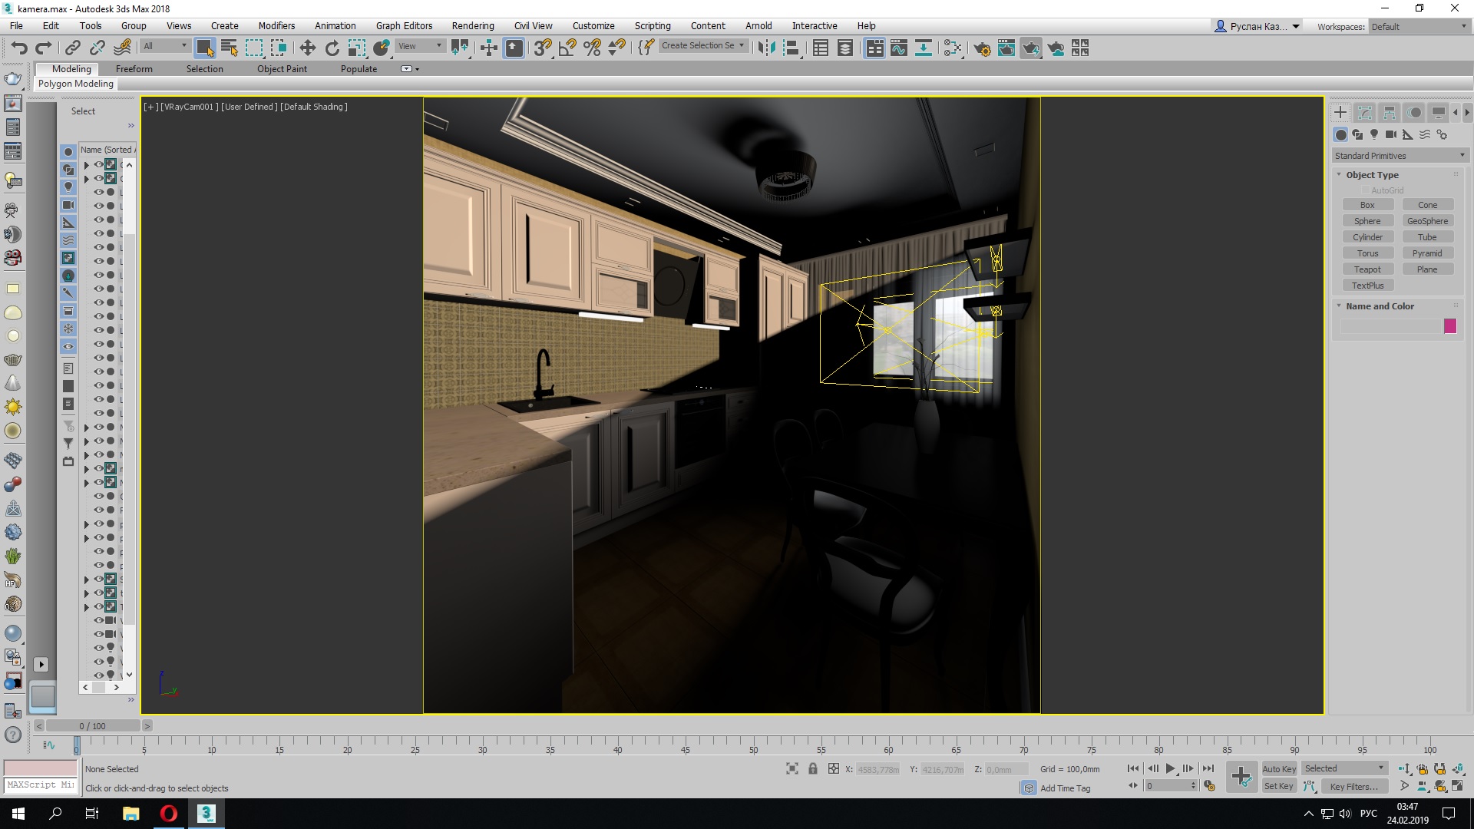
Task: Toggle Auto Key animation mode
Action: coord(1279,768)
